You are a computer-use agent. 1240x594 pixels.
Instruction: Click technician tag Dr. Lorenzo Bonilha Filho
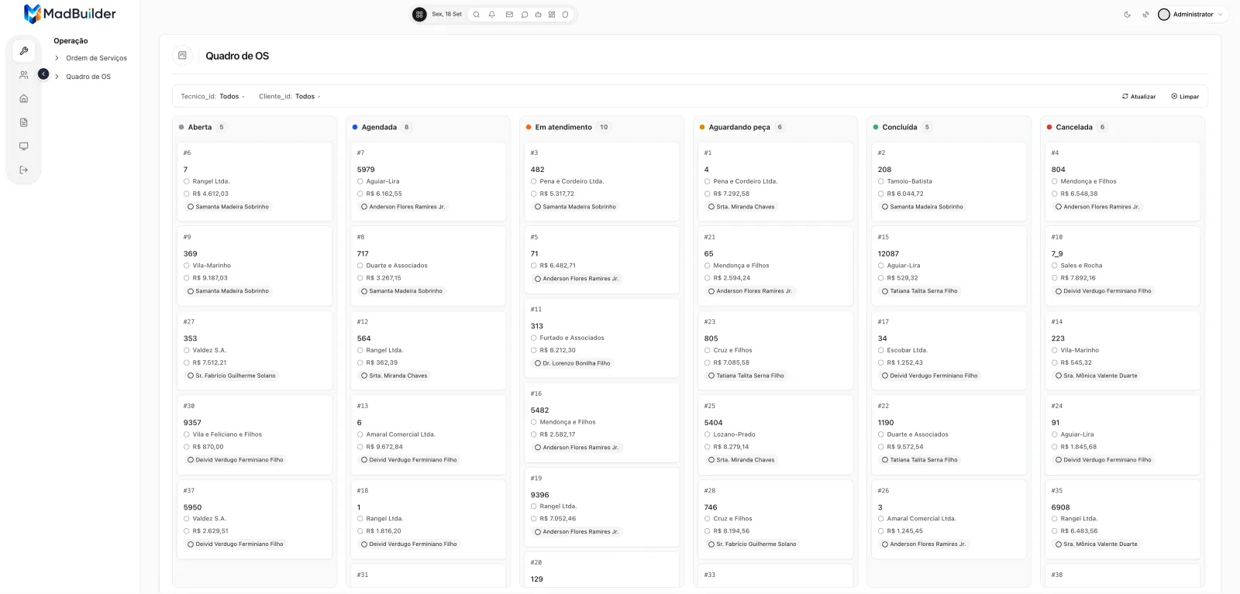[x=573, y=363]
